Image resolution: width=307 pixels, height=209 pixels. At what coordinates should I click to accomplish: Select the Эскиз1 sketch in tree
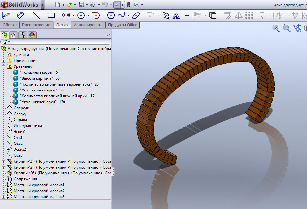tap(20, 131)
